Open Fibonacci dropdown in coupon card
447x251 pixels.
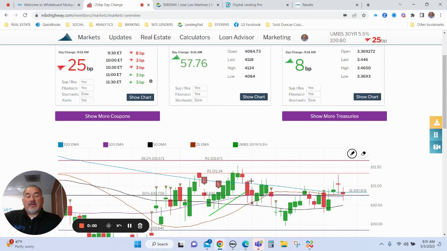click(86, 88)
